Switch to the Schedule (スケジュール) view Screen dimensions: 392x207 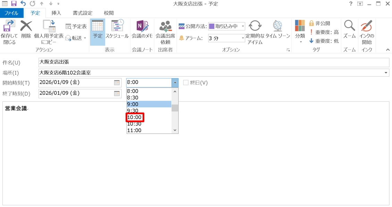(117, 27)
